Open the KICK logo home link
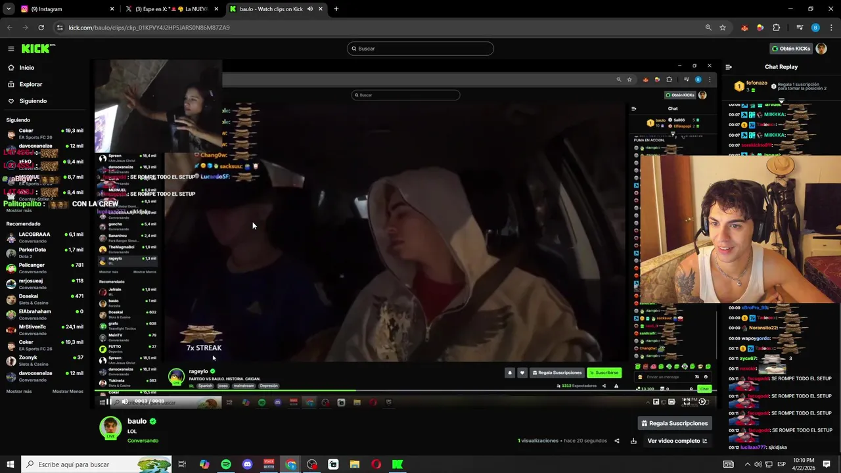This screenshot has height=473, width=841. pyautogui.click(x=38, y=49)
